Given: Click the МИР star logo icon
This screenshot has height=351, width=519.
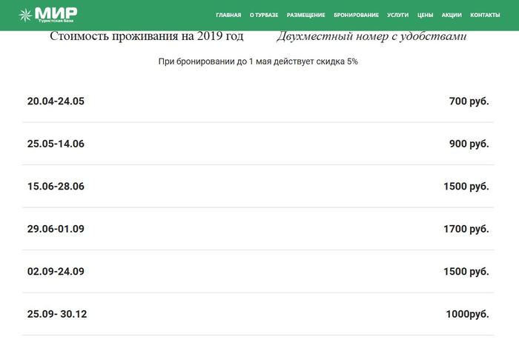Looking at the screenshot, I should coord(25,15).
